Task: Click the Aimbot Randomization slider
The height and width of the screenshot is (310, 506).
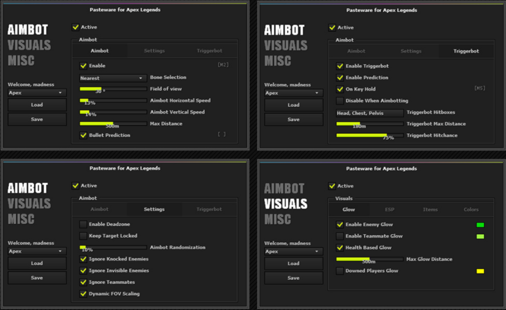Action: click(113, 247)
